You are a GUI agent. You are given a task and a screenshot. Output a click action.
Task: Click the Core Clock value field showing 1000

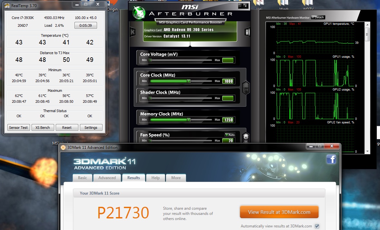point(228,81)
